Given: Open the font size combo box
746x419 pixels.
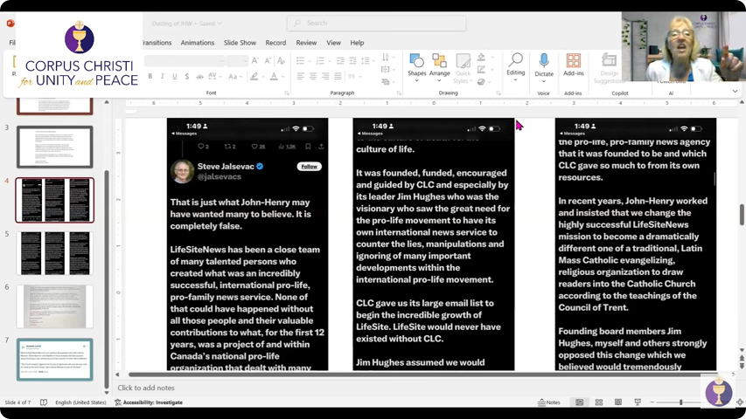Looking at the screenshot, I should (237, 60).
